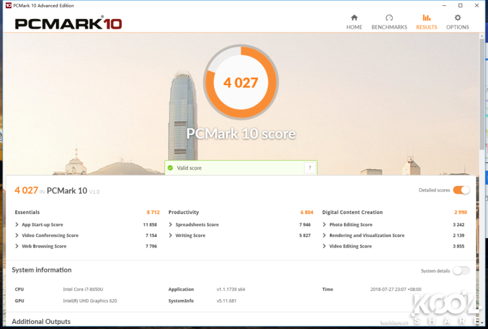
Task: Go to the Home tab
Action: pos(354,22)
